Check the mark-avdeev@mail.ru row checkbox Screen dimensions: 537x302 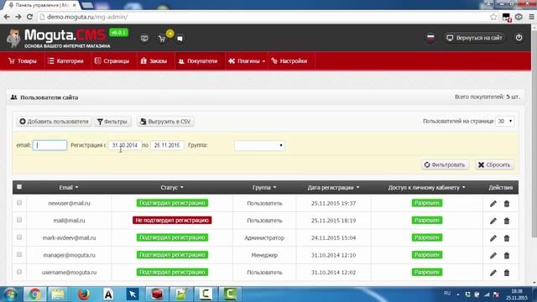coord(19,237)
